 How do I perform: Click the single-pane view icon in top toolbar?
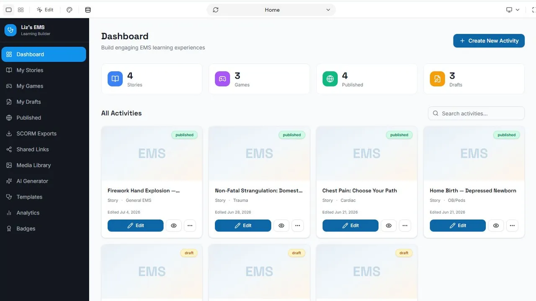(8, 10)
